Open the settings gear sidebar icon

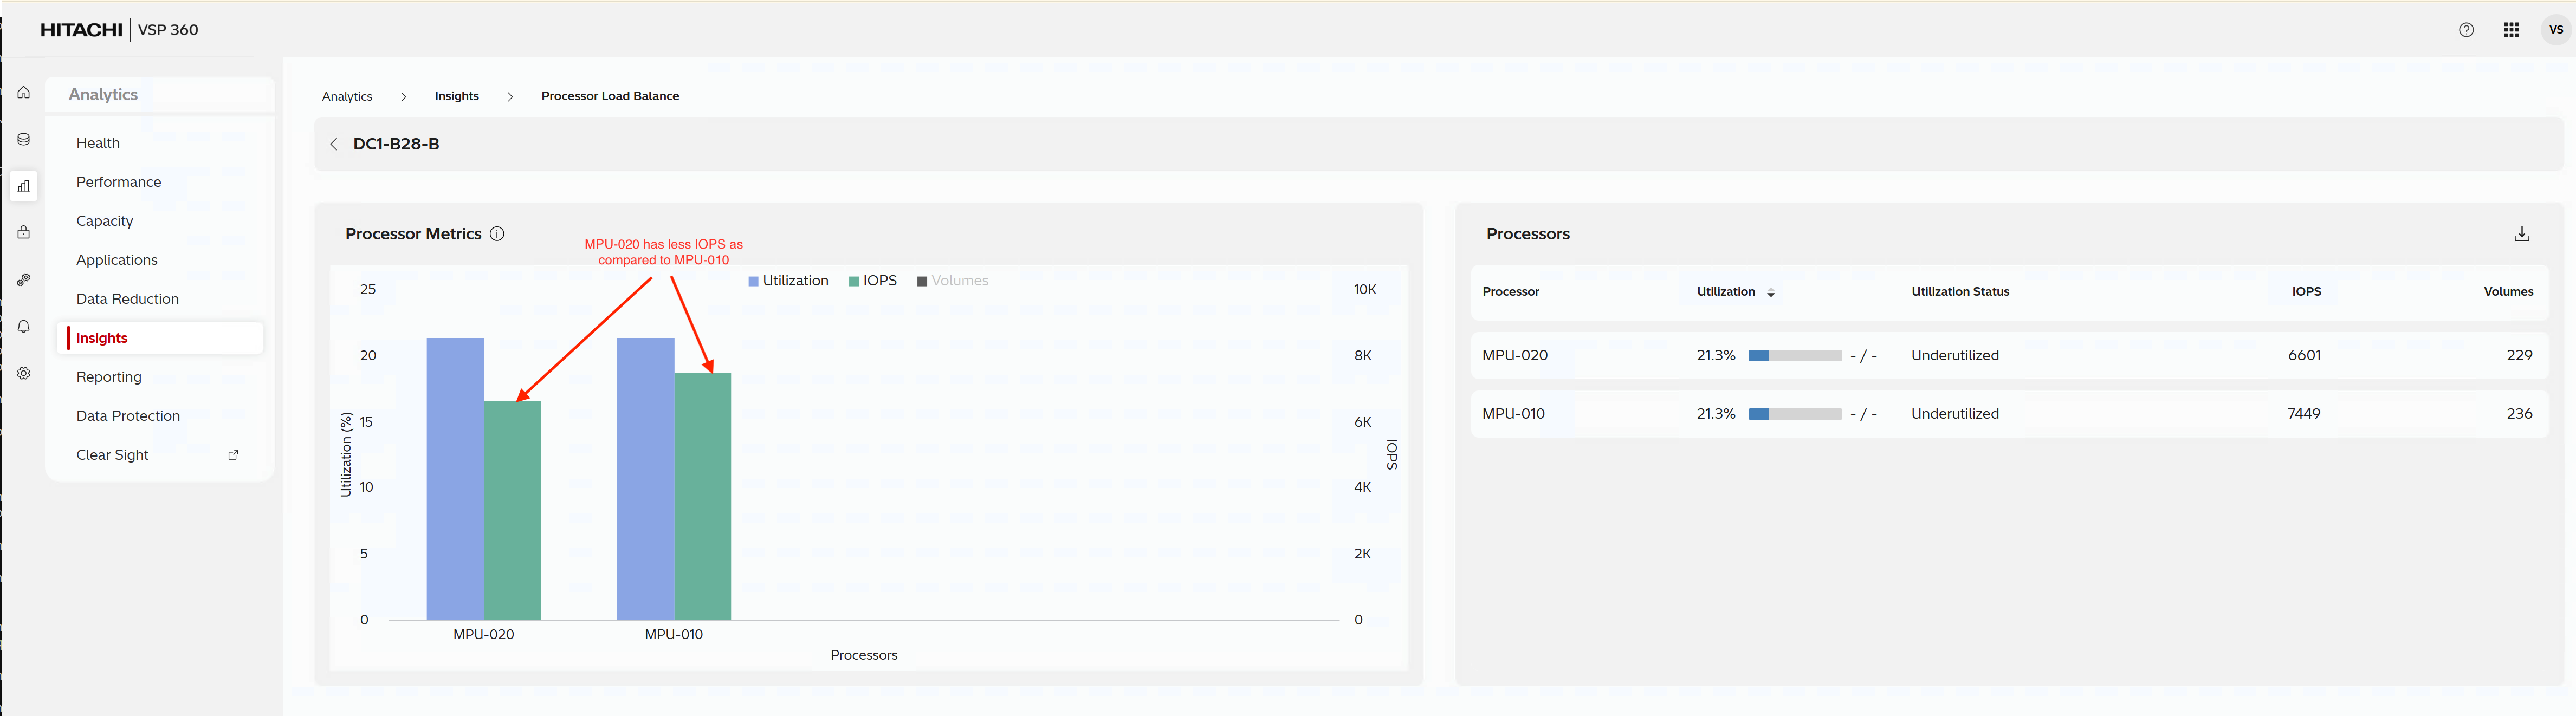[x=24, y=373]
